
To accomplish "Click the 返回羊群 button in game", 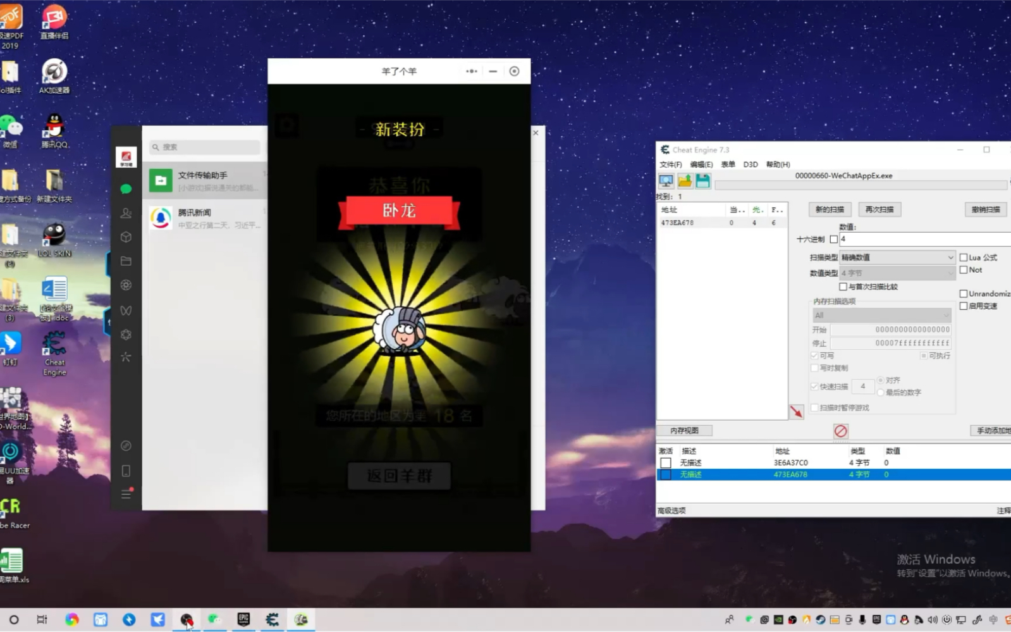I will click(x=399, y=476).
